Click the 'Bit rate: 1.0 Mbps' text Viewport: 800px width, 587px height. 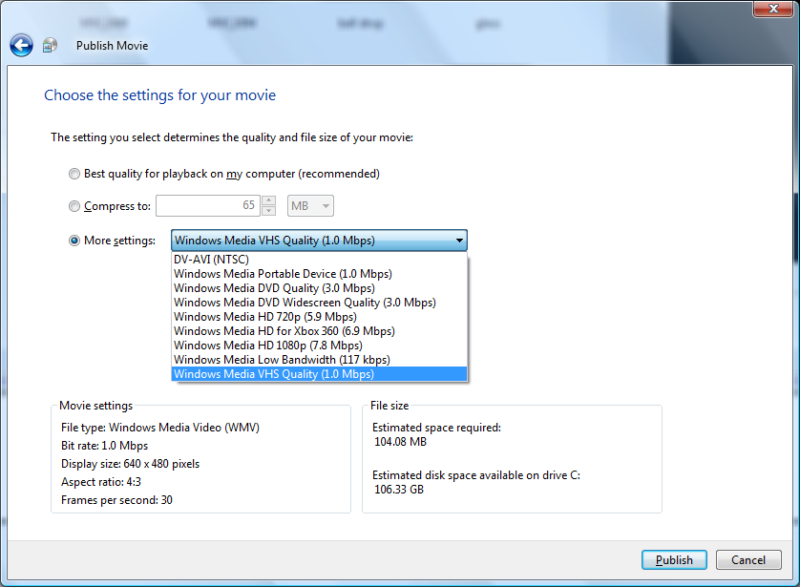(105, 446)
